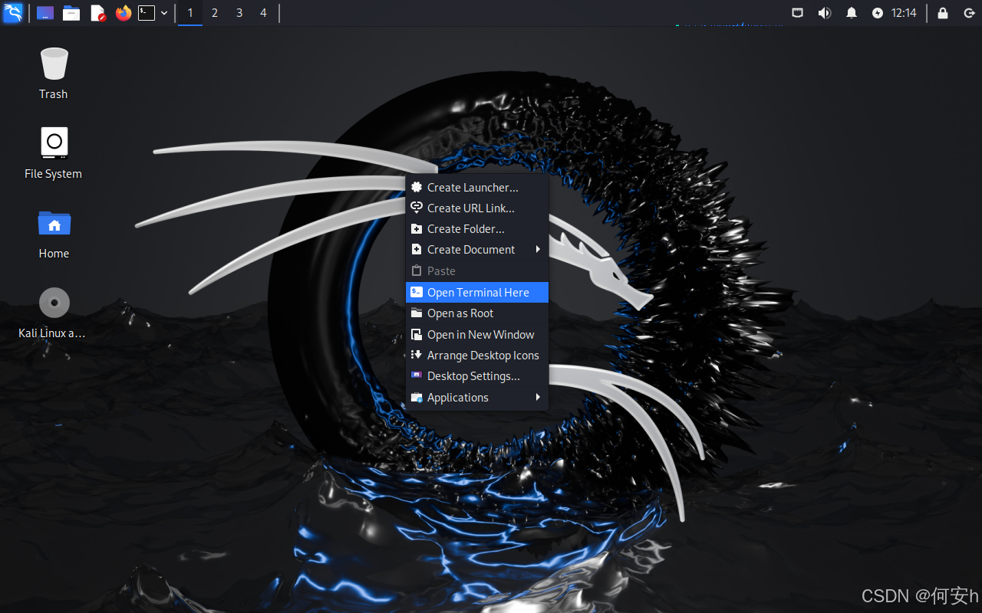Image resolution: width=982 pixels, height=613 pixels.
Task: Open the notifications bell icon
Action: 852,13
